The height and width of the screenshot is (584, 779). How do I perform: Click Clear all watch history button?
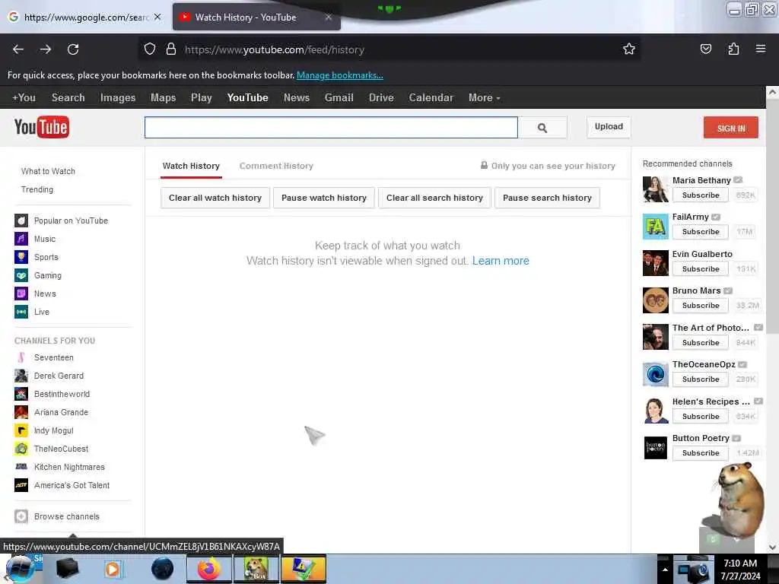click(215, 198)
